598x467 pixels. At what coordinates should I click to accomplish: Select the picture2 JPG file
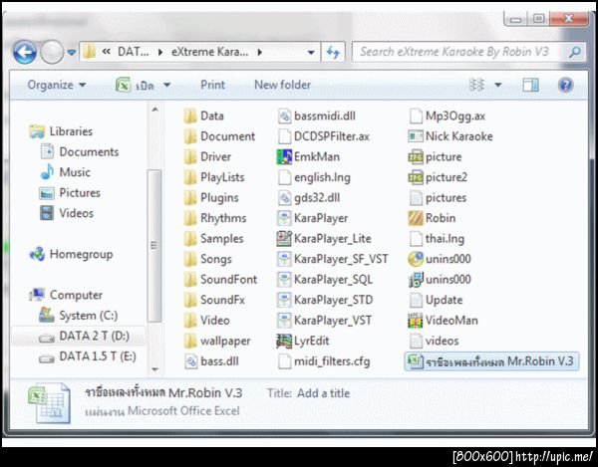tap(438, 177)
